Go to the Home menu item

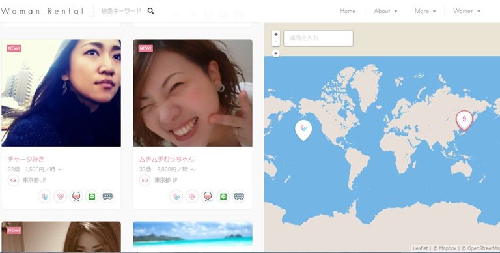348,11
